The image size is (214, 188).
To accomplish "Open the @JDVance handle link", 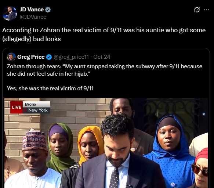I will [33, 17].
